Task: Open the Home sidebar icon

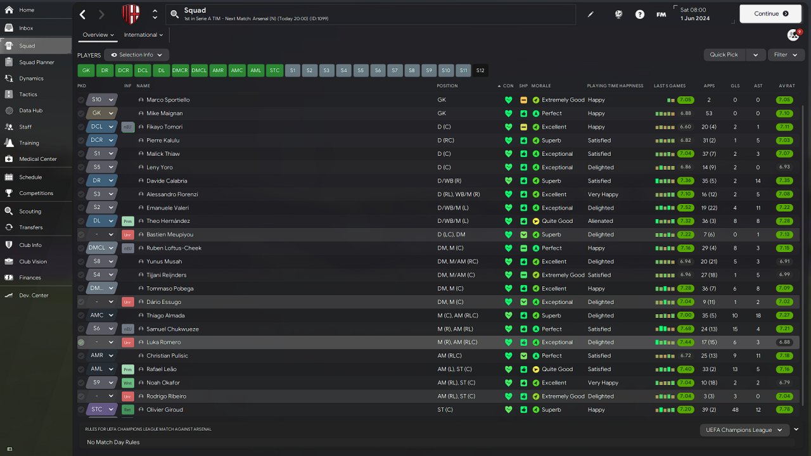Action: (9, 10)
